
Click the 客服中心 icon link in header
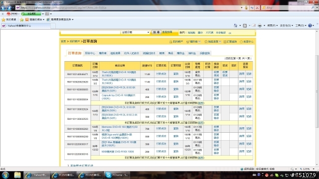click(x=246, y=42)
